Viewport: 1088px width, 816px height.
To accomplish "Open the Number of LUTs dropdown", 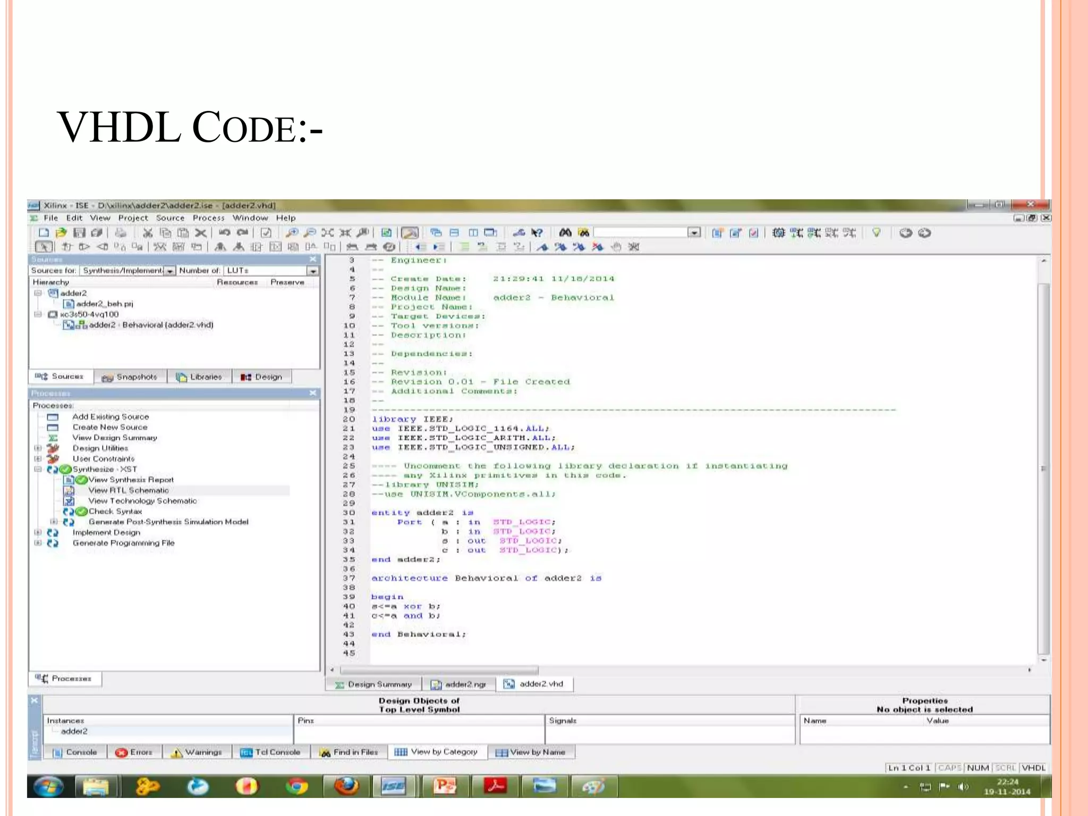I will tap(313, 271).
